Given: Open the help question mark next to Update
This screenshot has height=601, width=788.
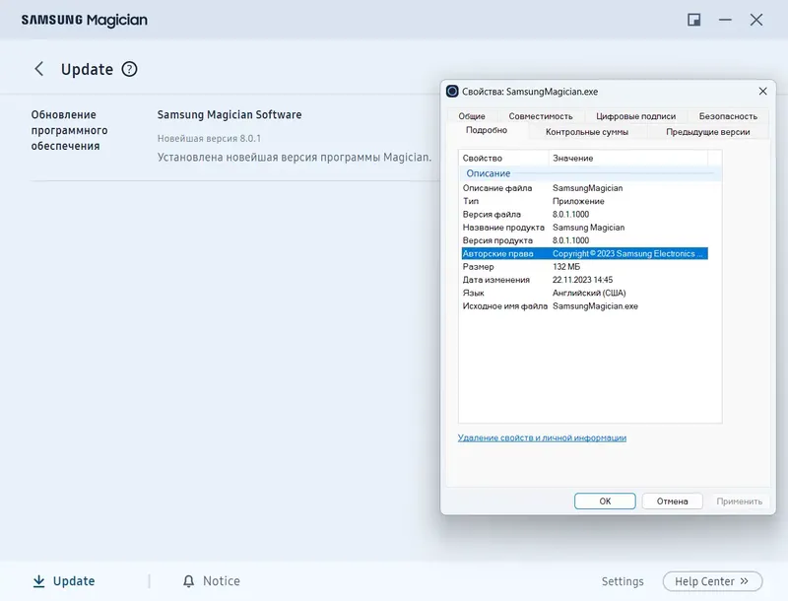Looking at the screenshot, I should [x=129, y=69].
